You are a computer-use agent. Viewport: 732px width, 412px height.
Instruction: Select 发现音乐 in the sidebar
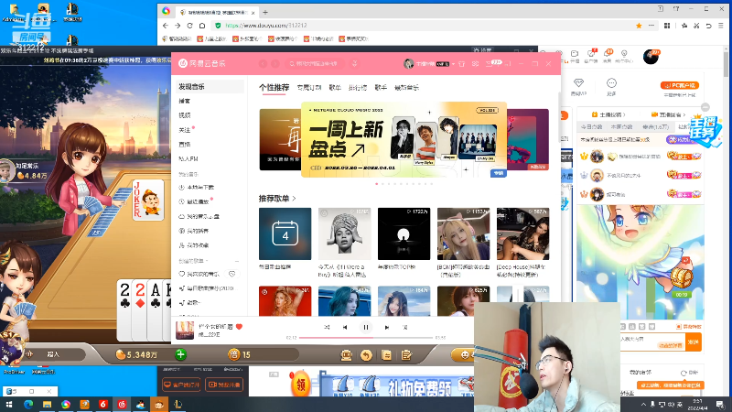210,86
